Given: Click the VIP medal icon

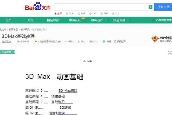Looking at the screenshot, I should 155,39.
